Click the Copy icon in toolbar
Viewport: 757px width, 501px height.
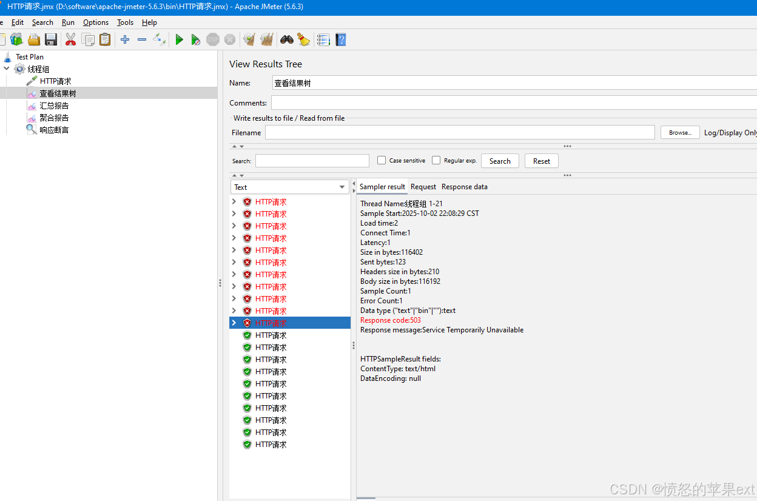88,40
